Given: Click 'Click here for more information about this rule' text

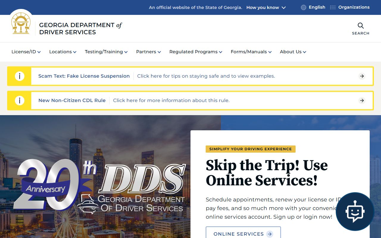Looking at the screenshot, I should click(171, 101).
